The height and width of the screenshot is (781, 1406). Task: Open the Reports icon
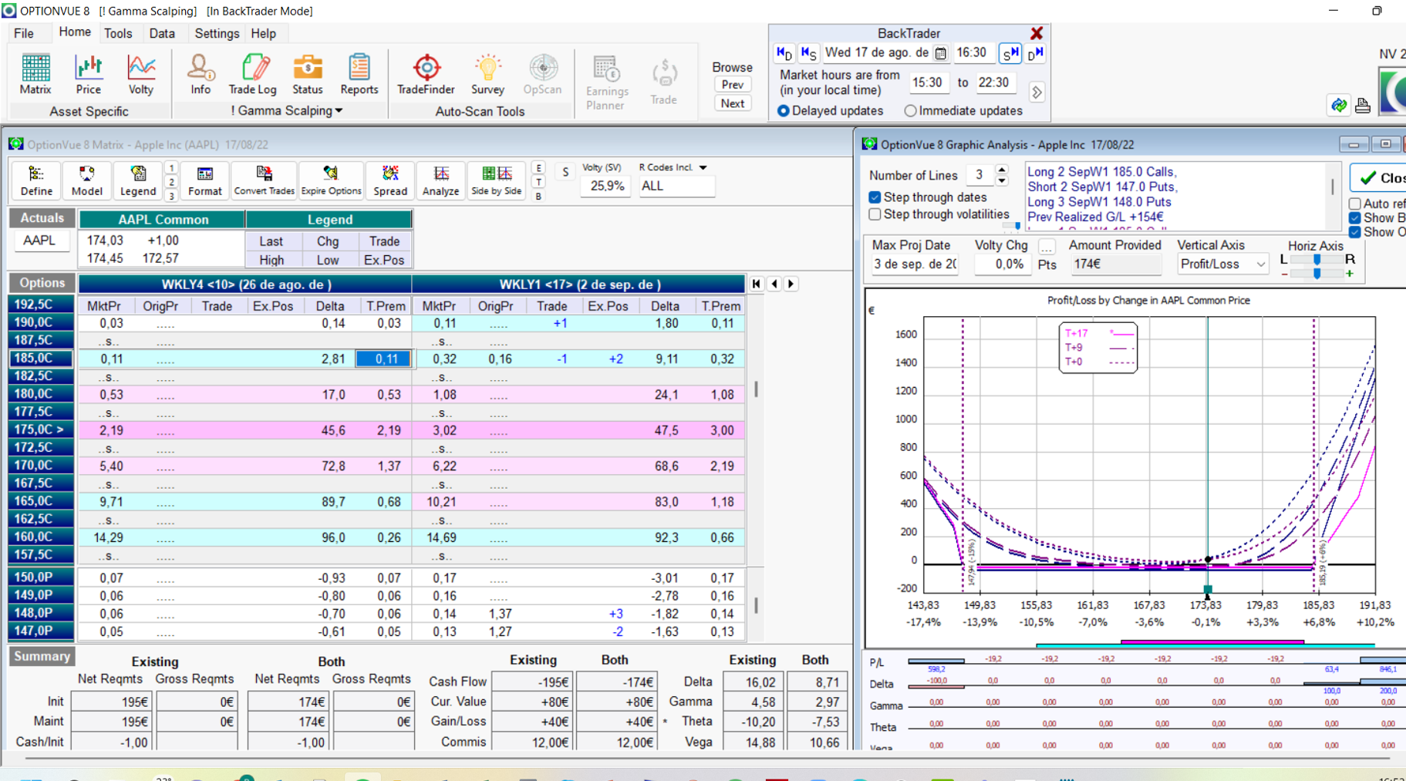pos(359,75)
